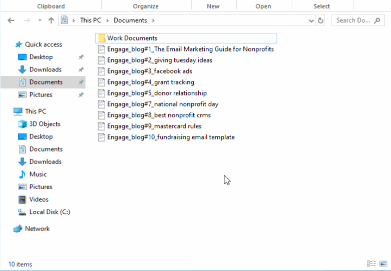
Task: Switch to Large icons view
Action: click(x=382, y=263)
